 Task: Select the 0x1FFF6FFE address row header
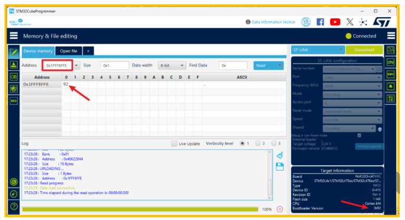42,84
